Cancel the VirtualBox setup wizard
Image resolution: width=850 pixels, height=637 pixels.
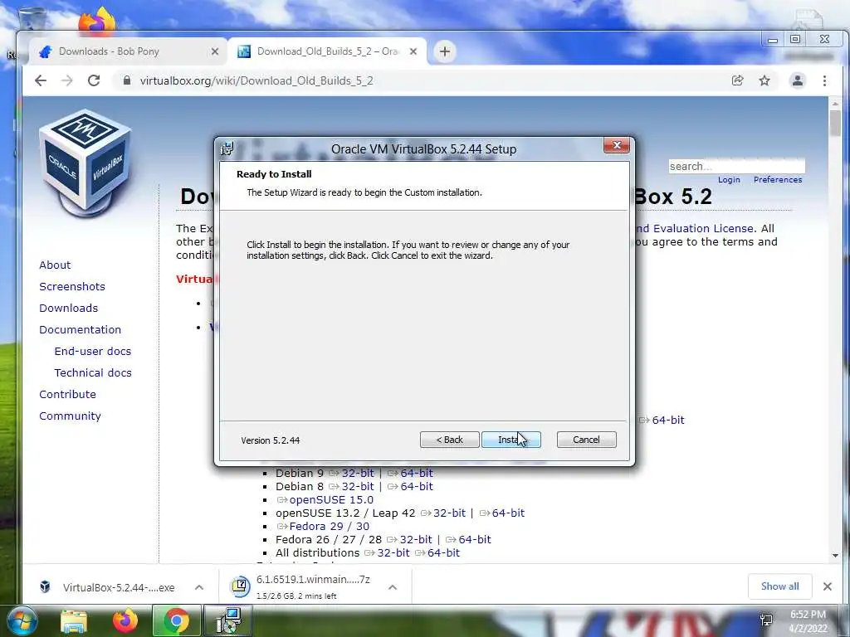click(x=586, y=440)
